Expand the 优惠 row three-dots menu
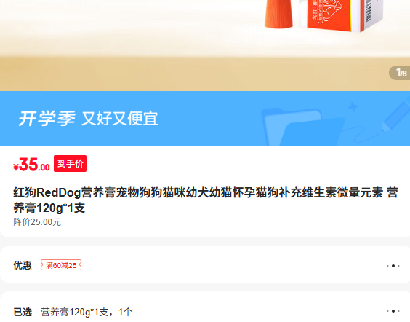Viewport: 410px width, 322px height. coord(393,266)
